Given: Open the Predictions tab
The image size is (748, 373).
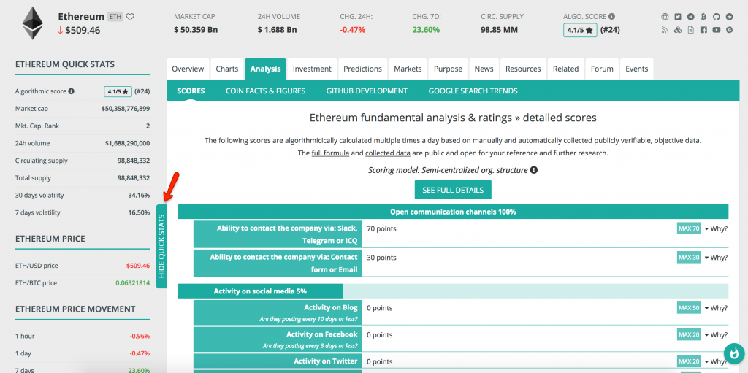Looking at the screenshot, I should click(x=362, y=69).
